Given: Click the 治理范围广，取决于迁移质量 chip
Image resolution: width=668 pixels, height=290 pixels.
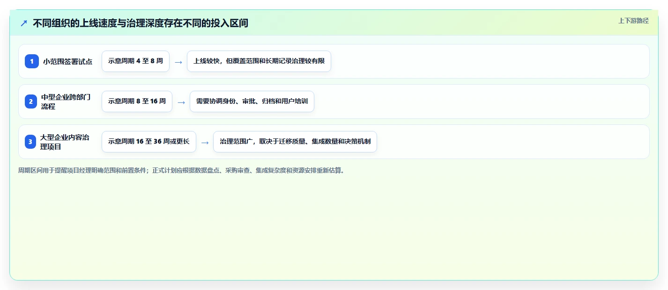Looking at the screenshot, I should pos(295,142).
